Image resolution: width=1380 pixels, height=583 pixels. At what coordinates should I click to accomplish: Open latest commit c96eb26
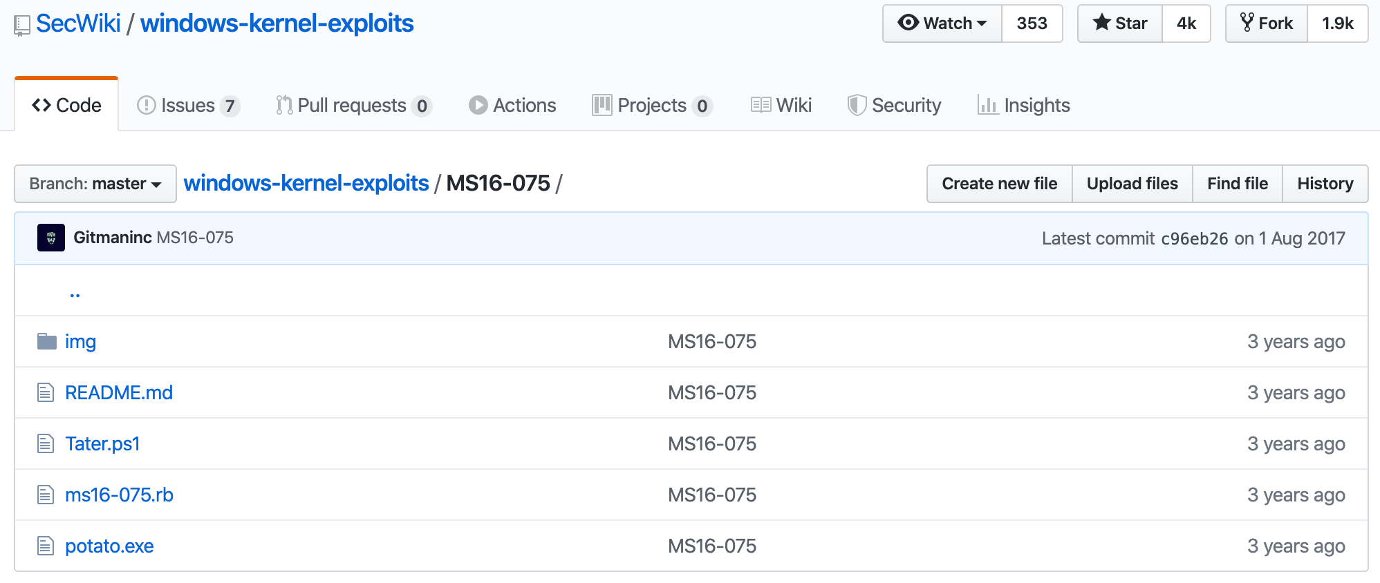click(x=1194, y=238)
